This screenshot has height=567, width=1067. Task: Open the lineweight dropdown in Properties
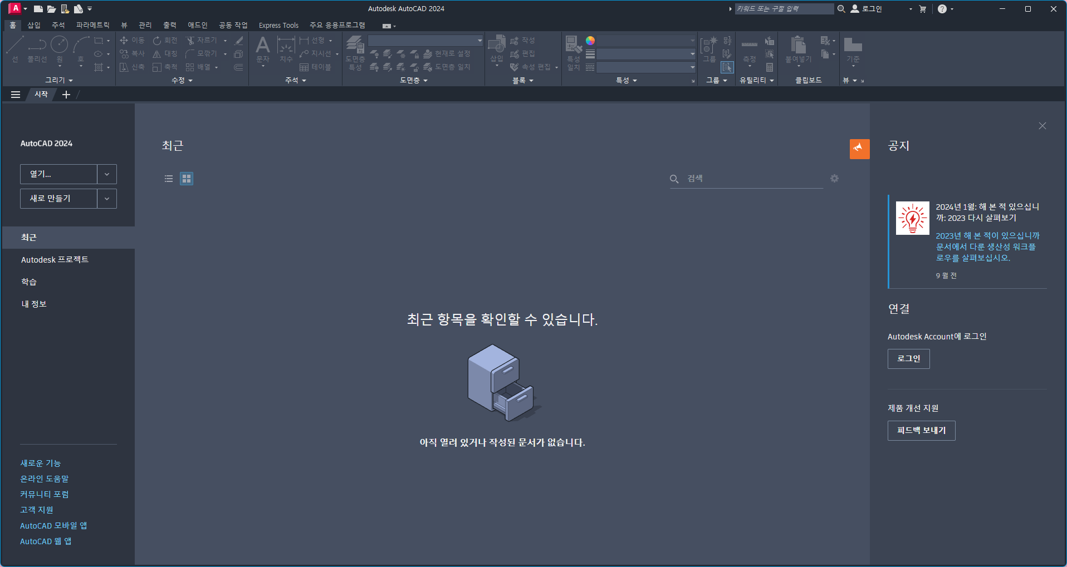pos(647,54)
